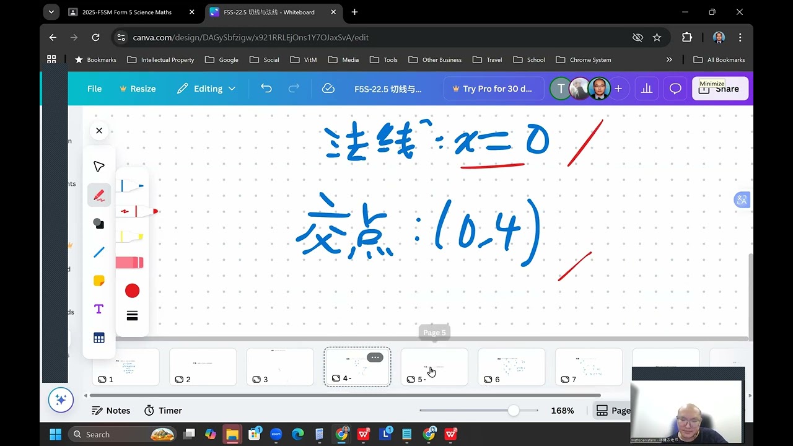
Task: Open the page 4 more options button
Action: point(375,357)
